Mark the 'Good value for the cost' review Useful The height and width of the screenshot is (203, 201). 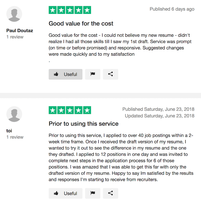point(66,74)
